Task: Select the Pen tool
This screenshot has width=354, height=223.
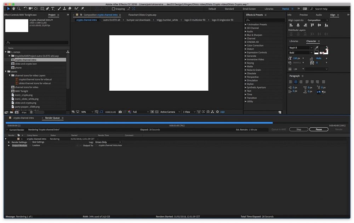Action: pyautogui.click(x=47, y=8)
